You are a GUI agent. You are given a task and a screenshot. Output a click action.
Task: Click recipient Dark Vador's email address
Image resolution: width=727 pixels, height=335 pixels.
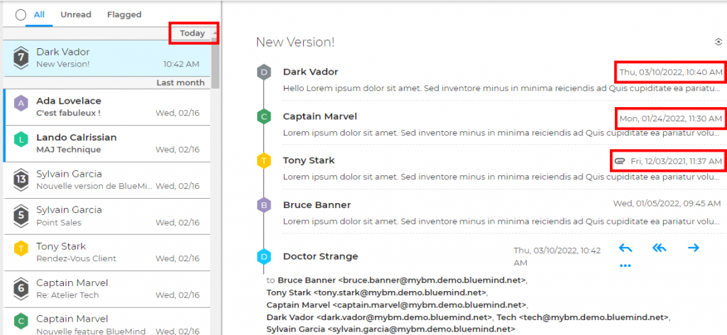tap(404, 317)
